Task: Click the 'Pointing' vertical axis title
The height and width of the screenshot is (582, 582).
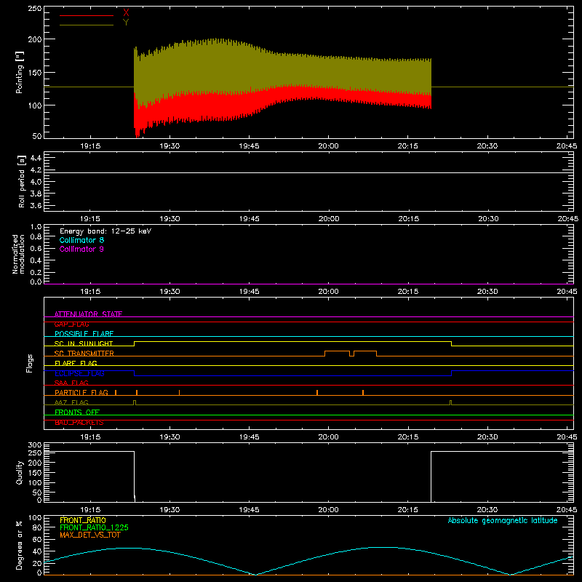Action: [x=20, y=72]
